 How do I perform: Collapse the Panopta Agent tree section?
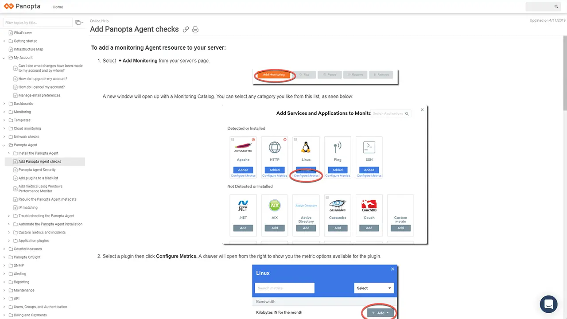4,145
